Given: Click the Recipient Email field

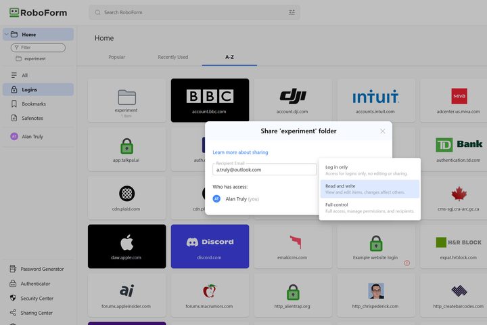Looking at the screenshot, I should pyautogui.click(x=264, y=169).
